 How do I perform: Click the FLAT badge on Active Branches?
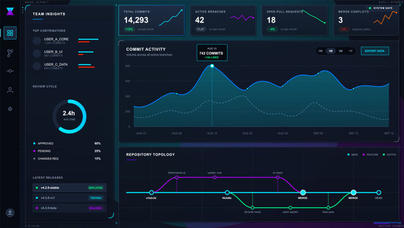[x=200, y=29]
